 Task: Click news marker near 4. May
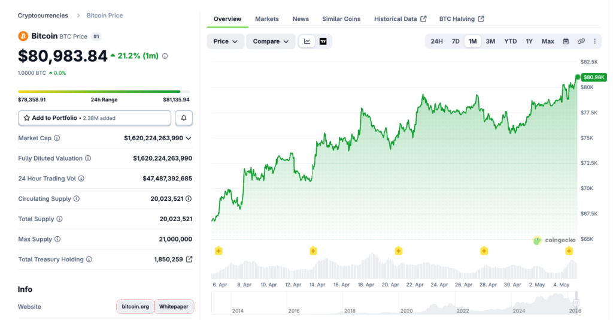(569, 250)
